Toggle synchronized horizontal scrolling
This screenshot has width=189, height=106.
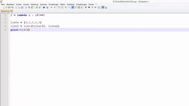62,7
